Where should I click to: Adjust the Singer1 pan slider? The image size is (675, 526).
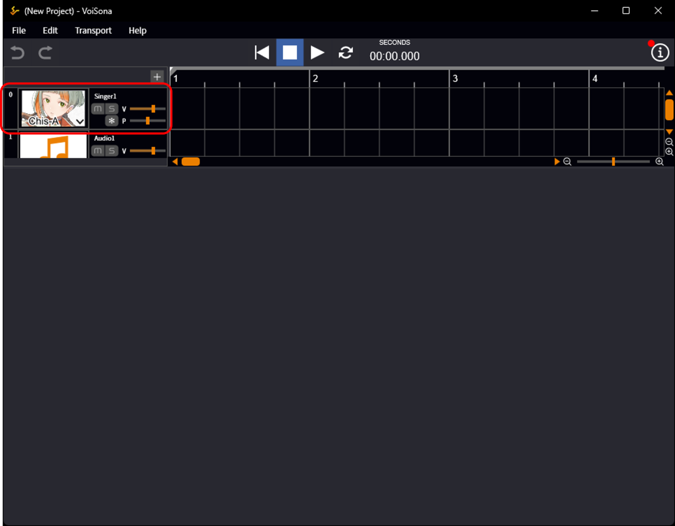click(x=148, y=121)
